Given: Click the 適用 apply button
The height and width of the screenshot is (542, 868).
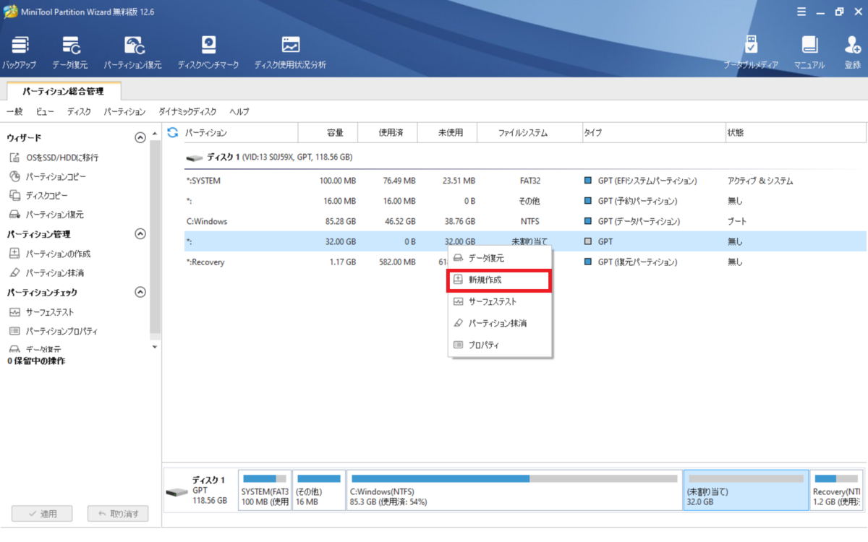Looking at the screenshot, I should [41, 514].
